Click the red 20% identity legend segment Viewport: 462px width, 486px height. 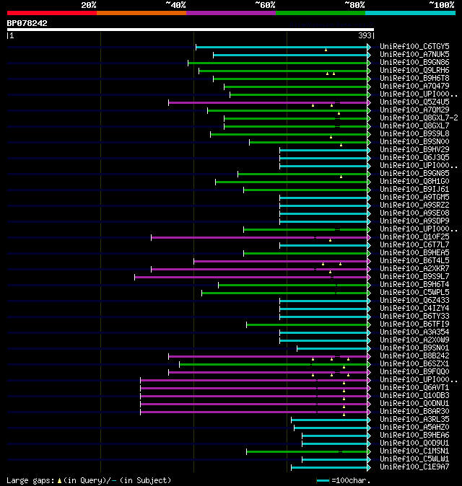52,13
